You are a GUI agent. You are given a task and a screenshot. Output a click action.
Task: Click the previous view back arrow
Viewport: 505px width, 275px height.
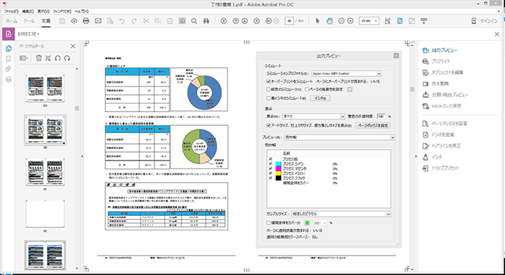[x=268, y=21]
